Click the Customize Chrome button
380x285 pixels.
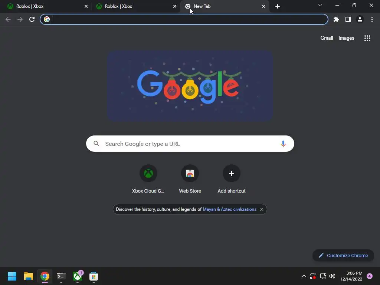[343, 255]
